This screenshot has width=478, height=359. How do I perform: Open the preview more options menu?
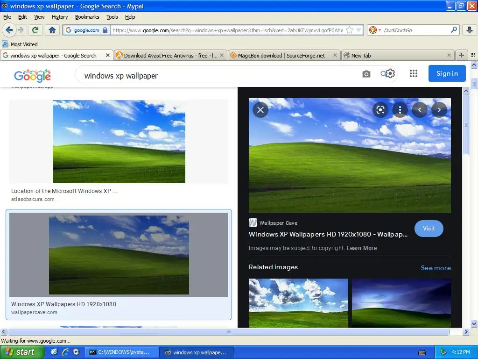400,109
